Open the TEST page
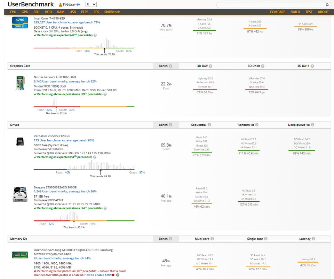Viewport: 334px width, 279px height. [309, 12]
